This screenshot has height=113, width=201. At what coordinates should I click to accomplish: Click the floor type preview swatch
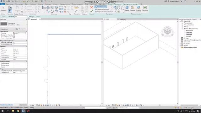(4, 24)
